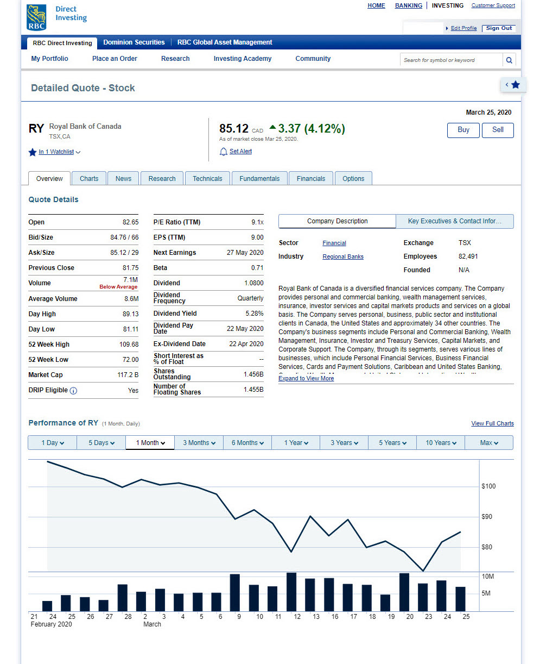Select the RBC Direct Investing tab
This screenshot has width=540, height=664.
pyautogui.click(x=62, y=43)
